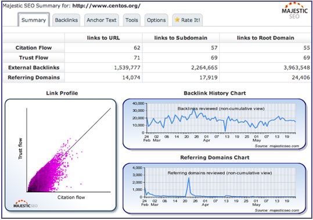Click Referring Domains value 24,406
Viewport: 313px width, 220px height.
(x=301, y=78)
